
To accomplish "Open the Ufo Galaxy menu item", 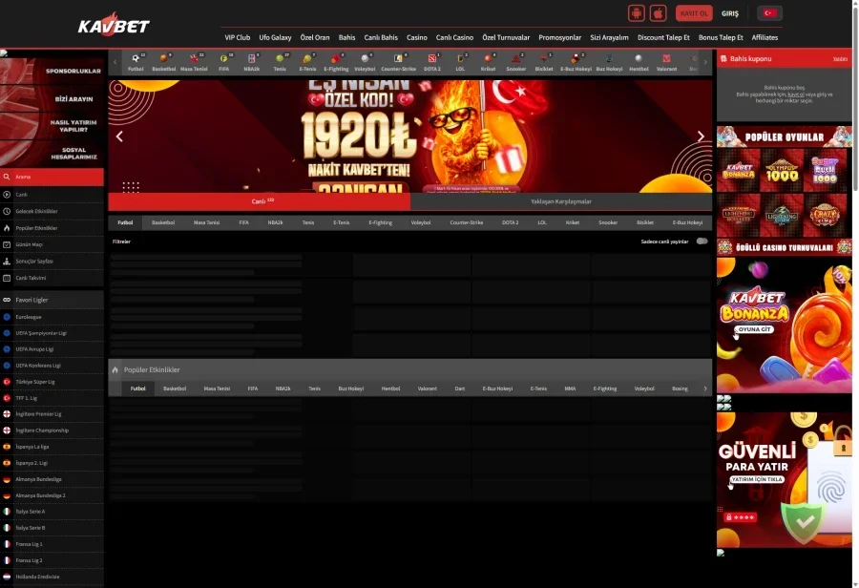I will click(x=275, y=38).
